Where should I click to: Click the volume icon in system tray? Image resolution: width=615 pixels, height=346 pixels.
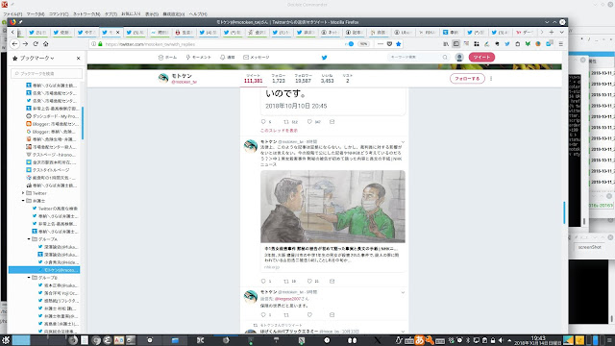501,340
